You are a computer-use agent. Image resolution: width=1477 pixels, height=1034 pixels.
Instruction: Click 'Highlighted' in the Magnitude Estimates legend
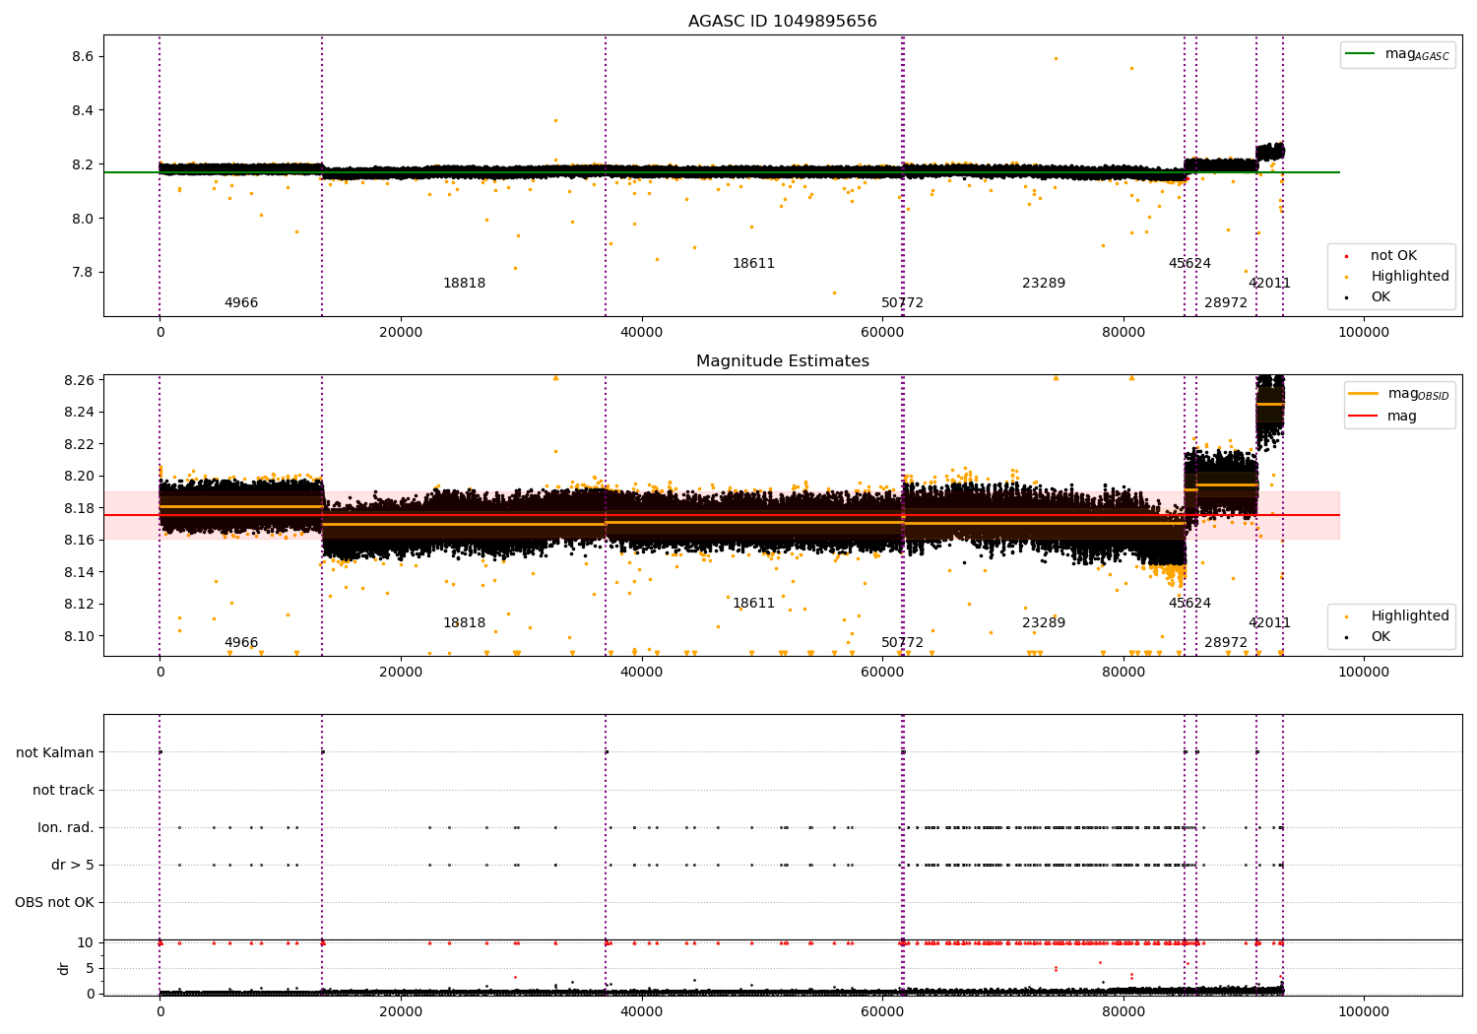click(x=1410, y=616)
